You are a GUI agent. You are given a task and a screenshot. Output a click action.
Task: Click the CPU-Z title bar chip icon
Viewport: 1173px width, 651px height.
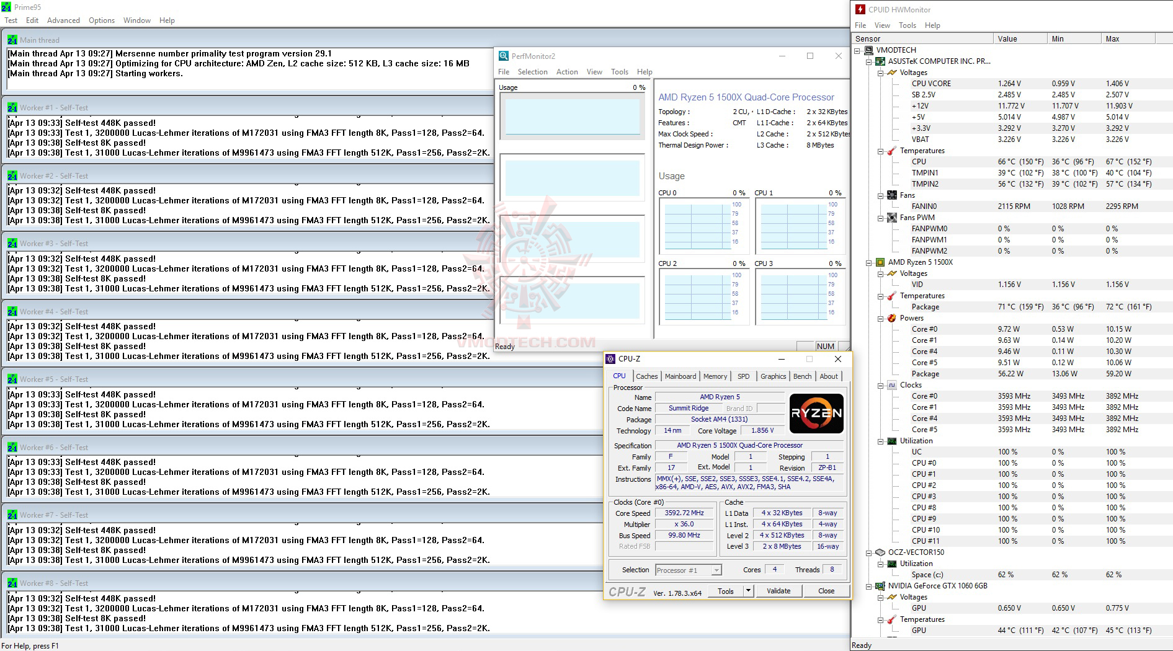611,358
